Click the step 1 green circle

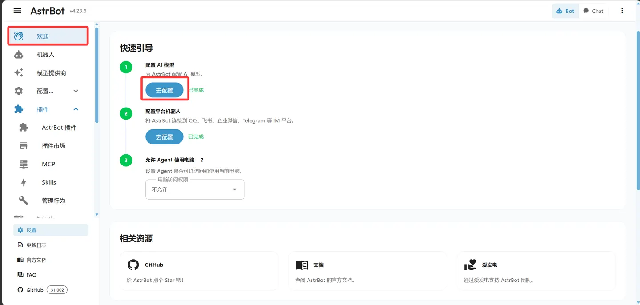126,67
